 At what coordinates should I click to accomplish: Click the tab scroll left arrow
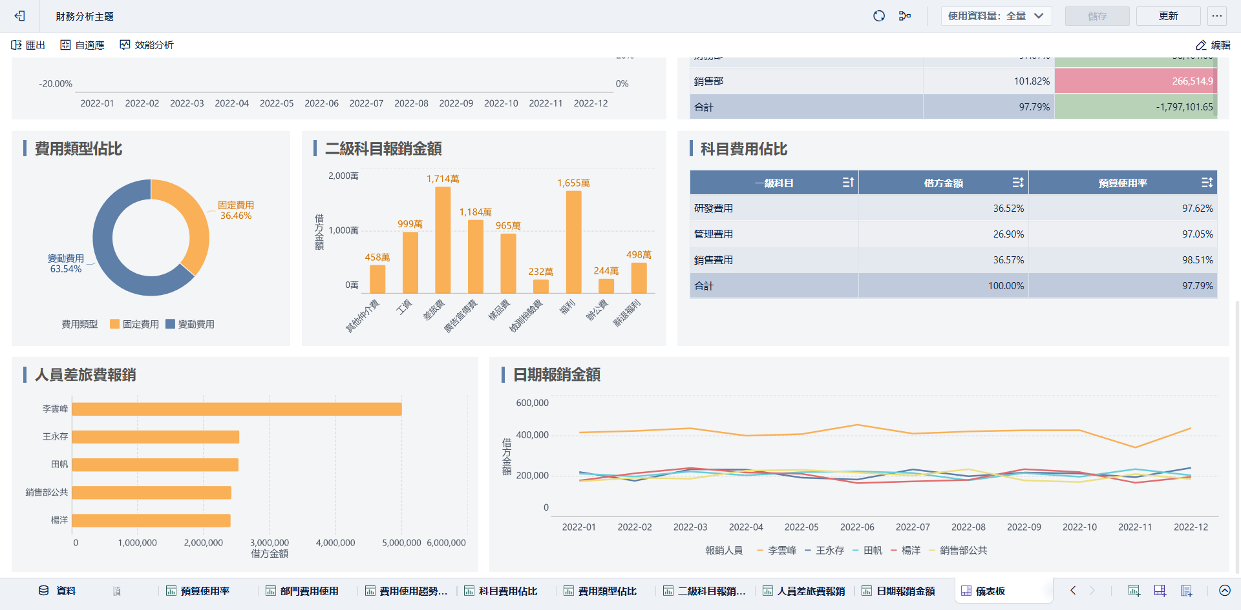click(1073, 591)
